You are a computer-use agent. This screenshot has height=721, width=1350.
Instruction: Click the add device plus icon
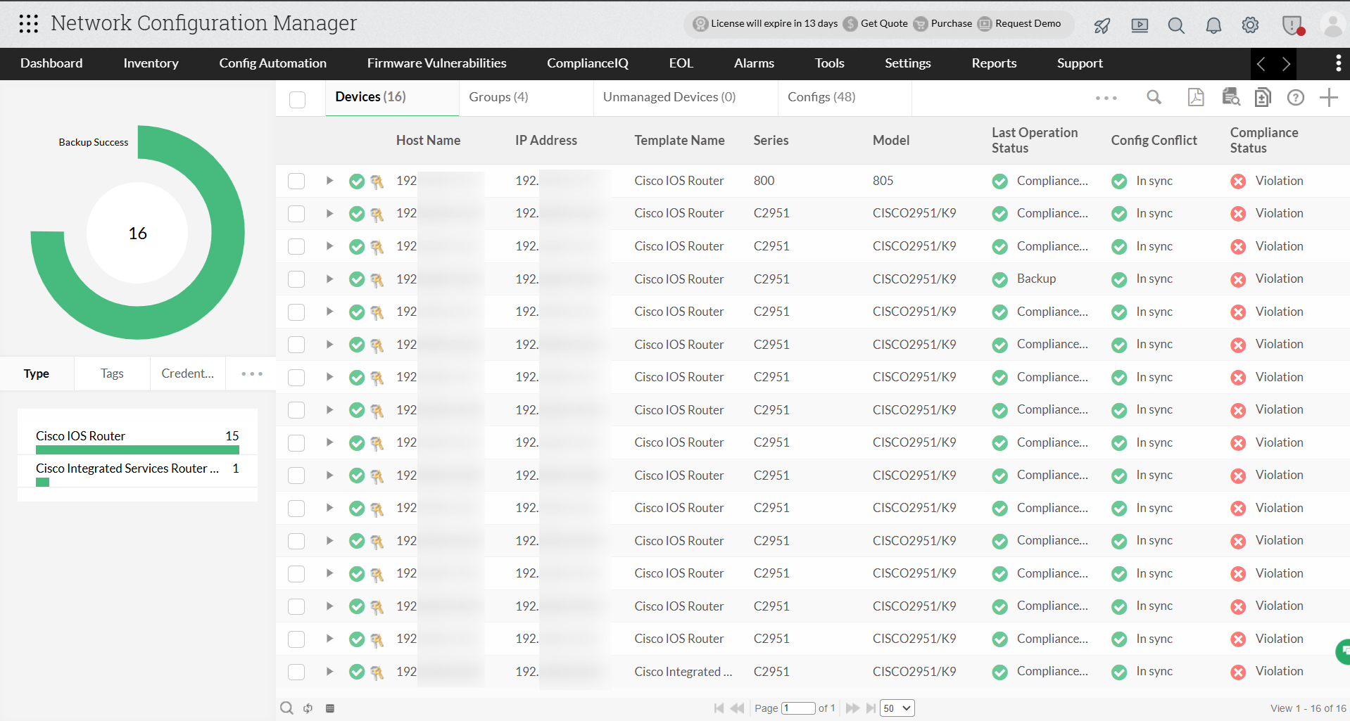click(x=1330, y=97)
